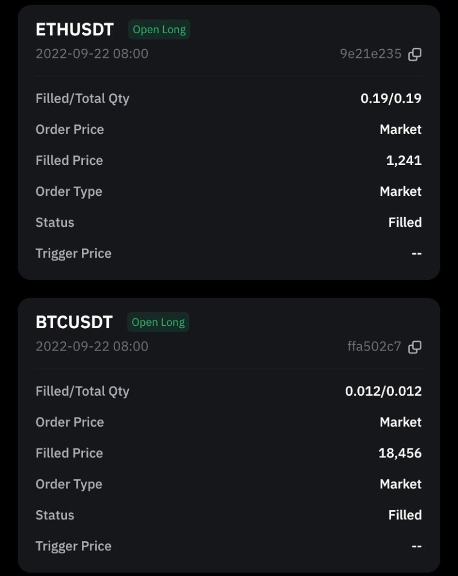Copy the ETHUSDT order ID 9e21e235
The height and width of the screenshot is (576, 458).
(x=415, y=54)
